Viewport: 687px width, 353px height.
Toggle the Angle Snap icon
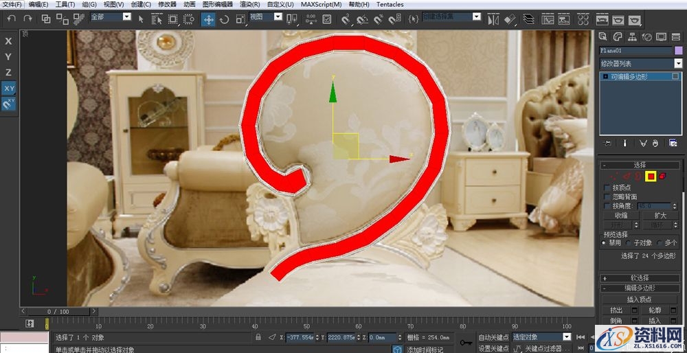click(x=362, y=19)
